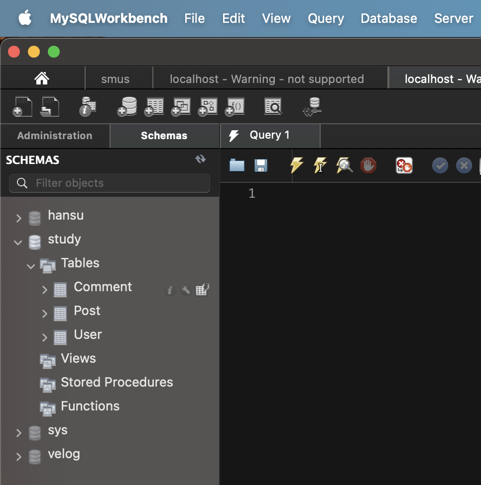This screenshot has height=485, width=481.
Task: Create a new SQL tab icon
Action: (x=22, y=107)
